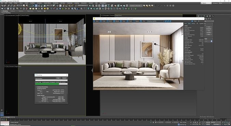Toggle Auto Key animation mode

click(208, 122)
